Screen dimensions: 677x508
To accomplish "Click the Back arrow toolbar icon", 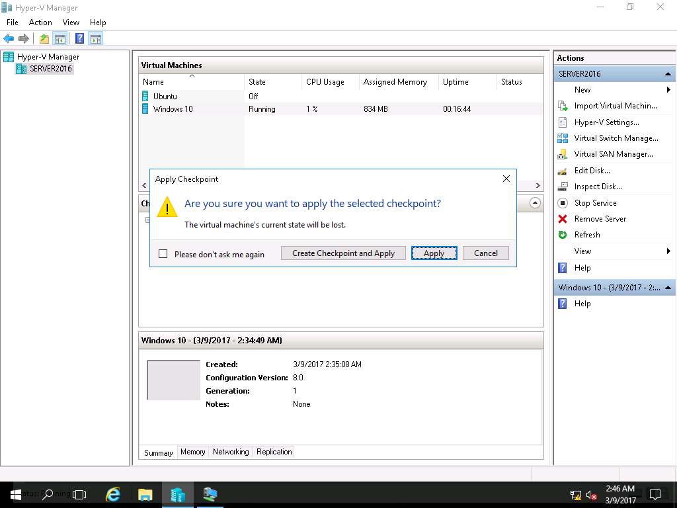I will (x=9, y=39).
